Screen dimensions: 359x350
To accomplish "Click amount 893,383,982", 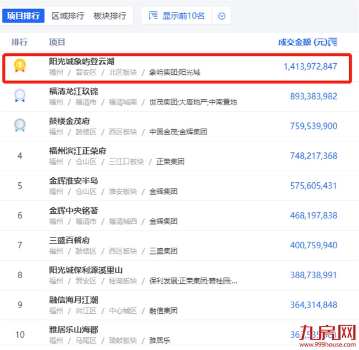I will (314, 96).
